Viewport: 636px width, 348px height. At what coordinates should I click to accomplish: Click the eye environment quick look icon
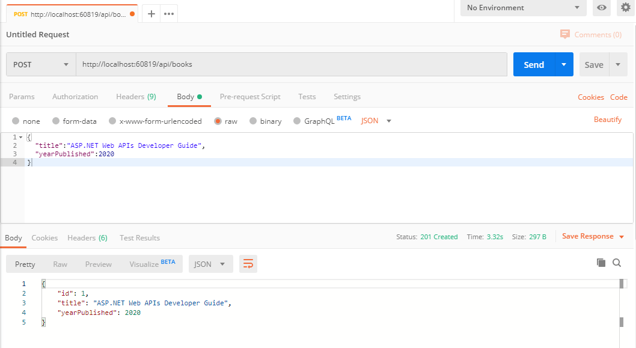coord(601,8)
